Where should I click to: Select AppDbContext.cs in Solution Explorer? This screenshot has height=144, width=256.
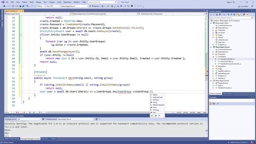224,71
